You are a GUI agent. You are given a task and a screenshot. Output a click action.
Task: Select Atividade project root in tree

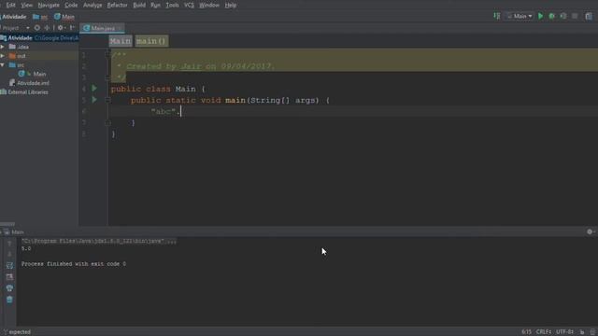point(39,37)
